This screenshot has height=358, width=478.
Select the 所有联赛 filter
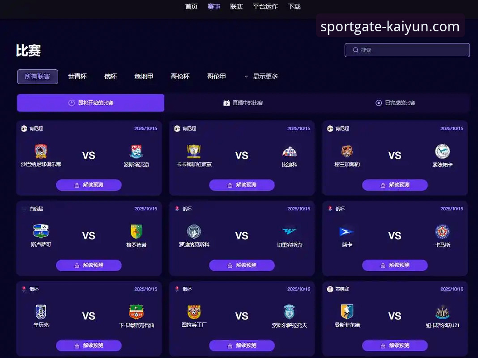[x=38, y=77]
